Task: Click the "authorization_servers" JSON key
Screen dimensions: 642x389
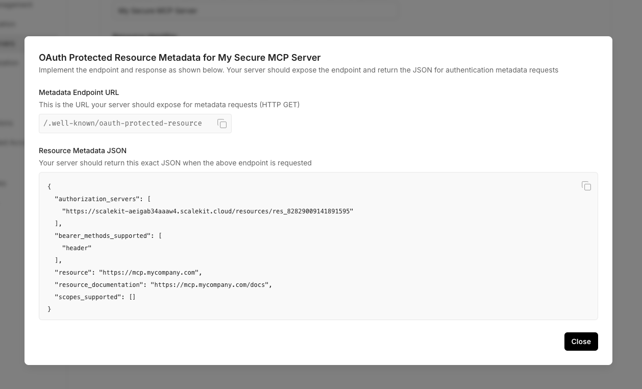Action: pos(97,199)
